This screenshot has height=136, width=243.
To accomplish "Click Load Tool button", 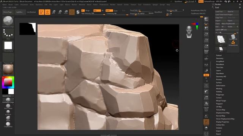I will coord(221,12).
